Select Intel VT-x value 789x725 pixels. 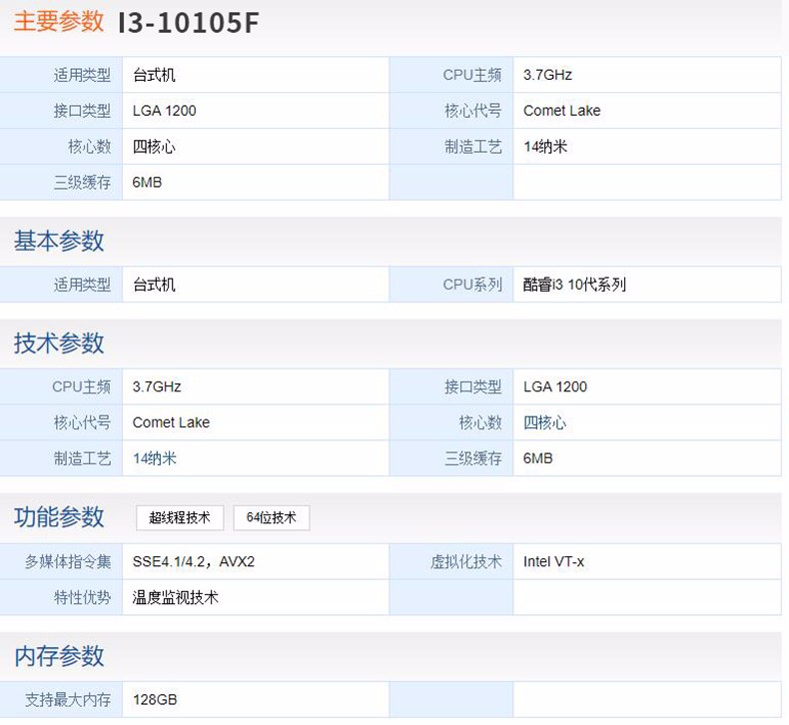[553, 561]
